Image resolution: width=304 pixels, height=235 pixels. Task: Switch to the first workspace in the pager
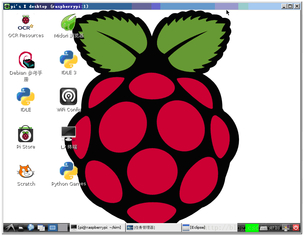[53, 228]
